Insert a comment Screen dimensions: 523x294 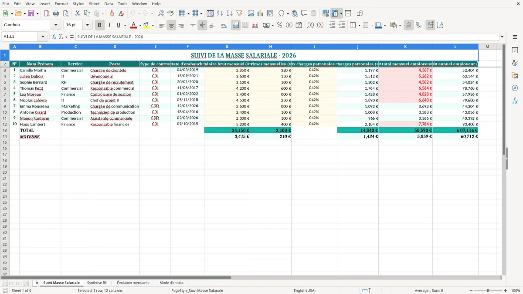(304, 14)
